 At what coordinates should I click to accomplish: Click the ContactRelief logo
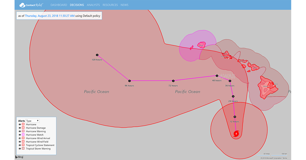click(x=31, y=5)
